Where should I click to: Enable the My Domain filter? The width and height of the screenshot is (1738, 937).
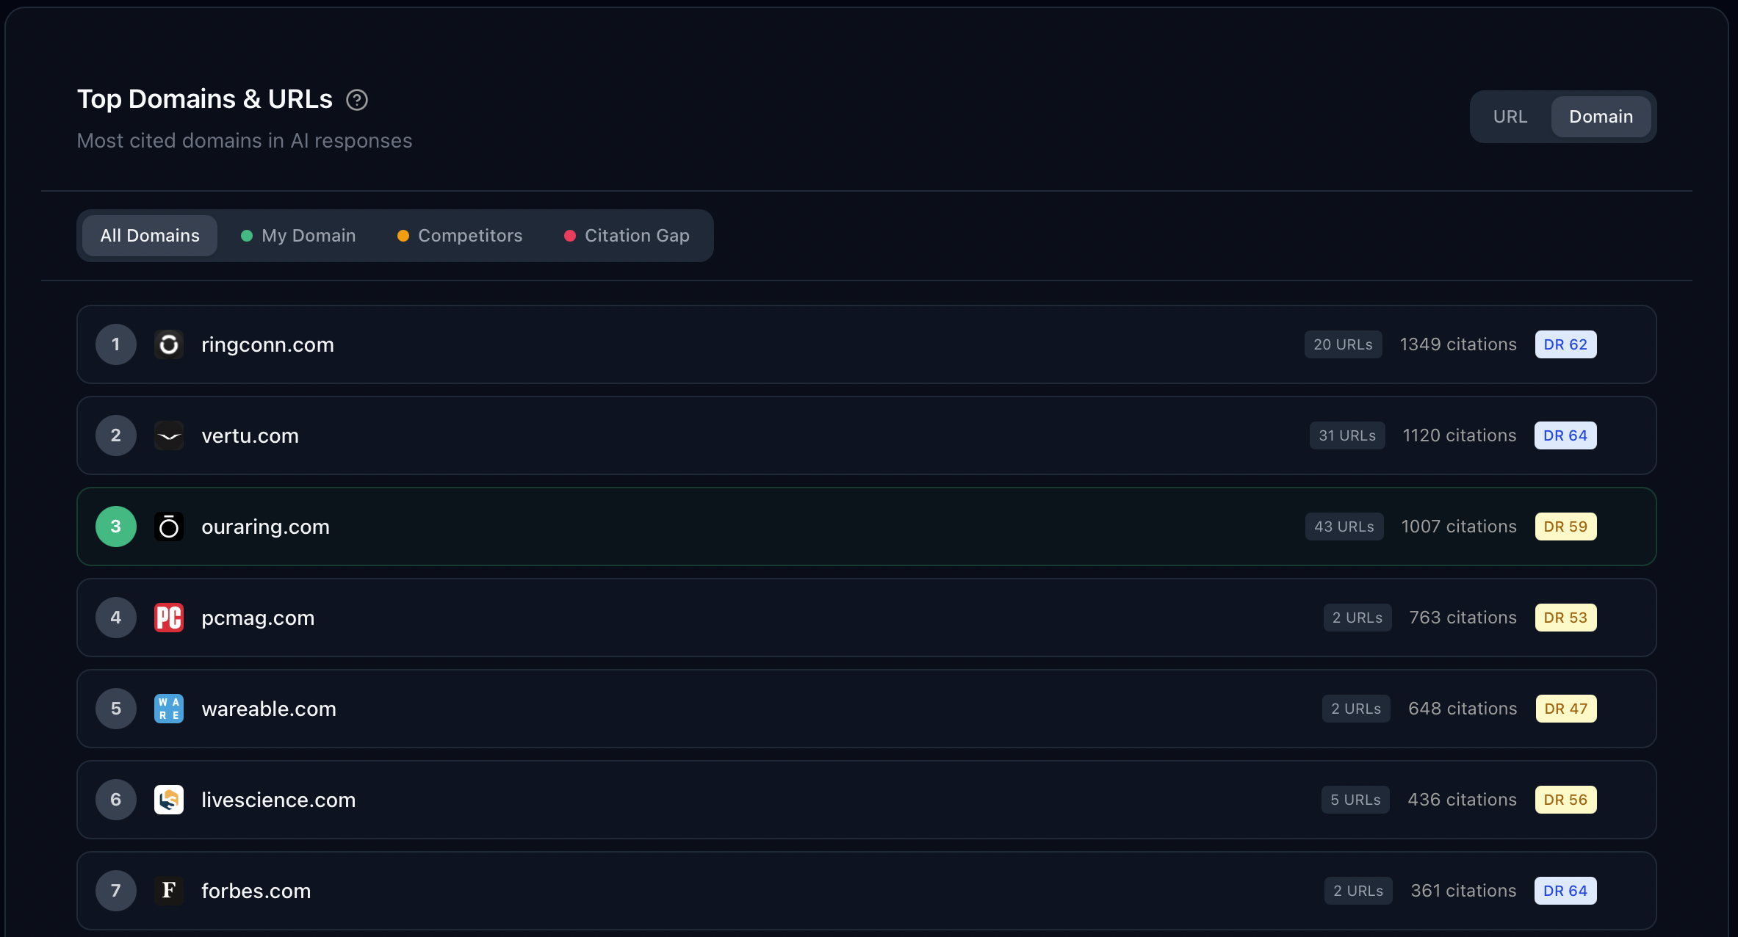[x=298, y=235]
